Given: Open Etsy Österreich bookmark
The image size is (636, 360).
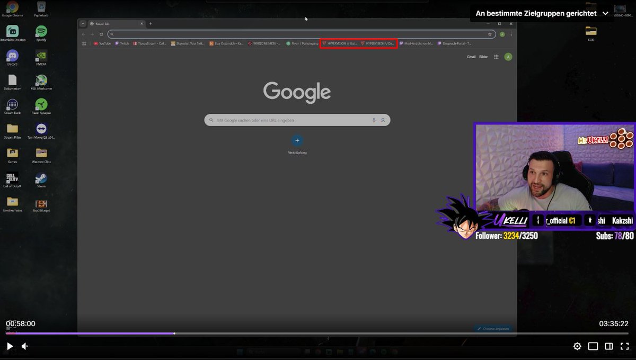Looking at the screenshot, I should (x=226, y=43).
